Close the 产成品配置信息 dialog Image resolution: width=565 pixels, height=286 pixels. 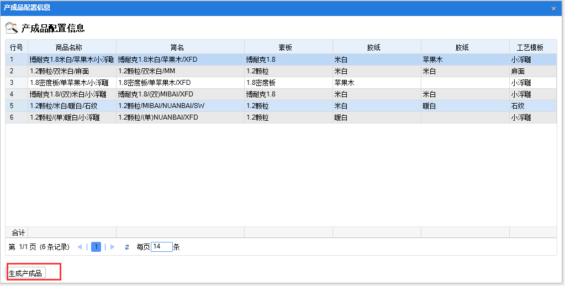(x=553, y=9)
